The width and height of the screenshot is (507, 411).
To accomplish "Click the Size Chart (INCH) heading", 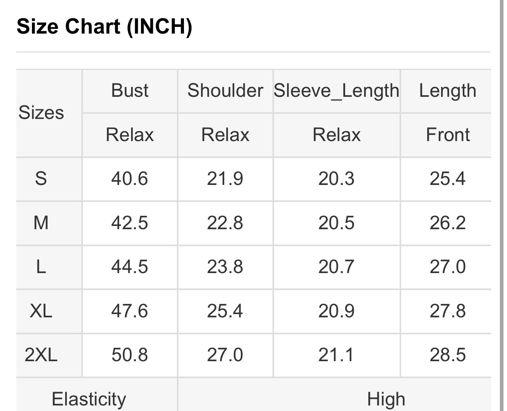I will [x=104, y=27].
